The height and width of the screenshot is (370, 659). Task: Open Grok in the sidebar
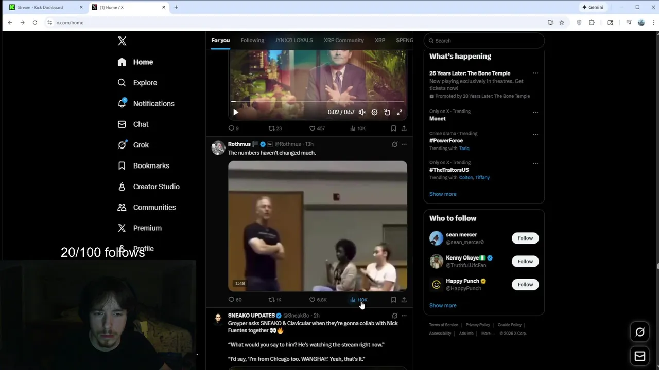[133, 145]
